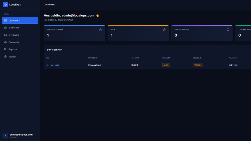Select the Açık stat card
Viewport: 251px width, 141px height.
click(x=138, y=33)
